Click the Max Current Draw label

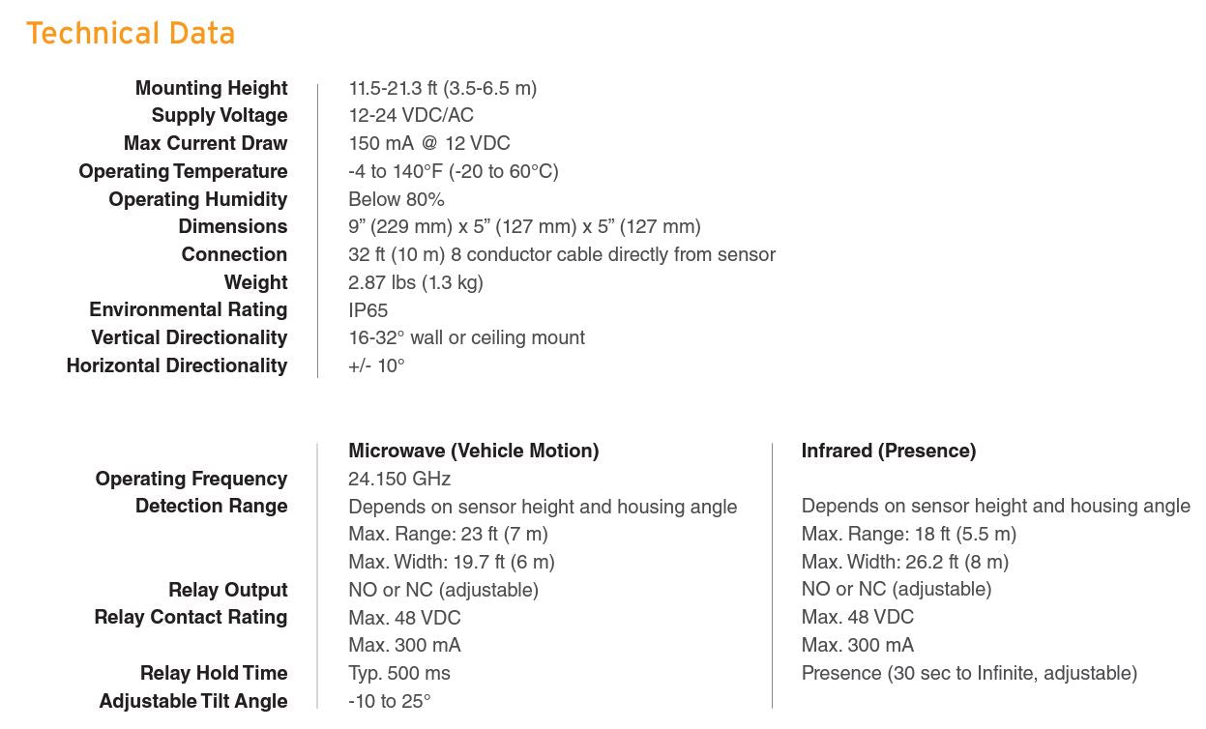tap(205, 143)
